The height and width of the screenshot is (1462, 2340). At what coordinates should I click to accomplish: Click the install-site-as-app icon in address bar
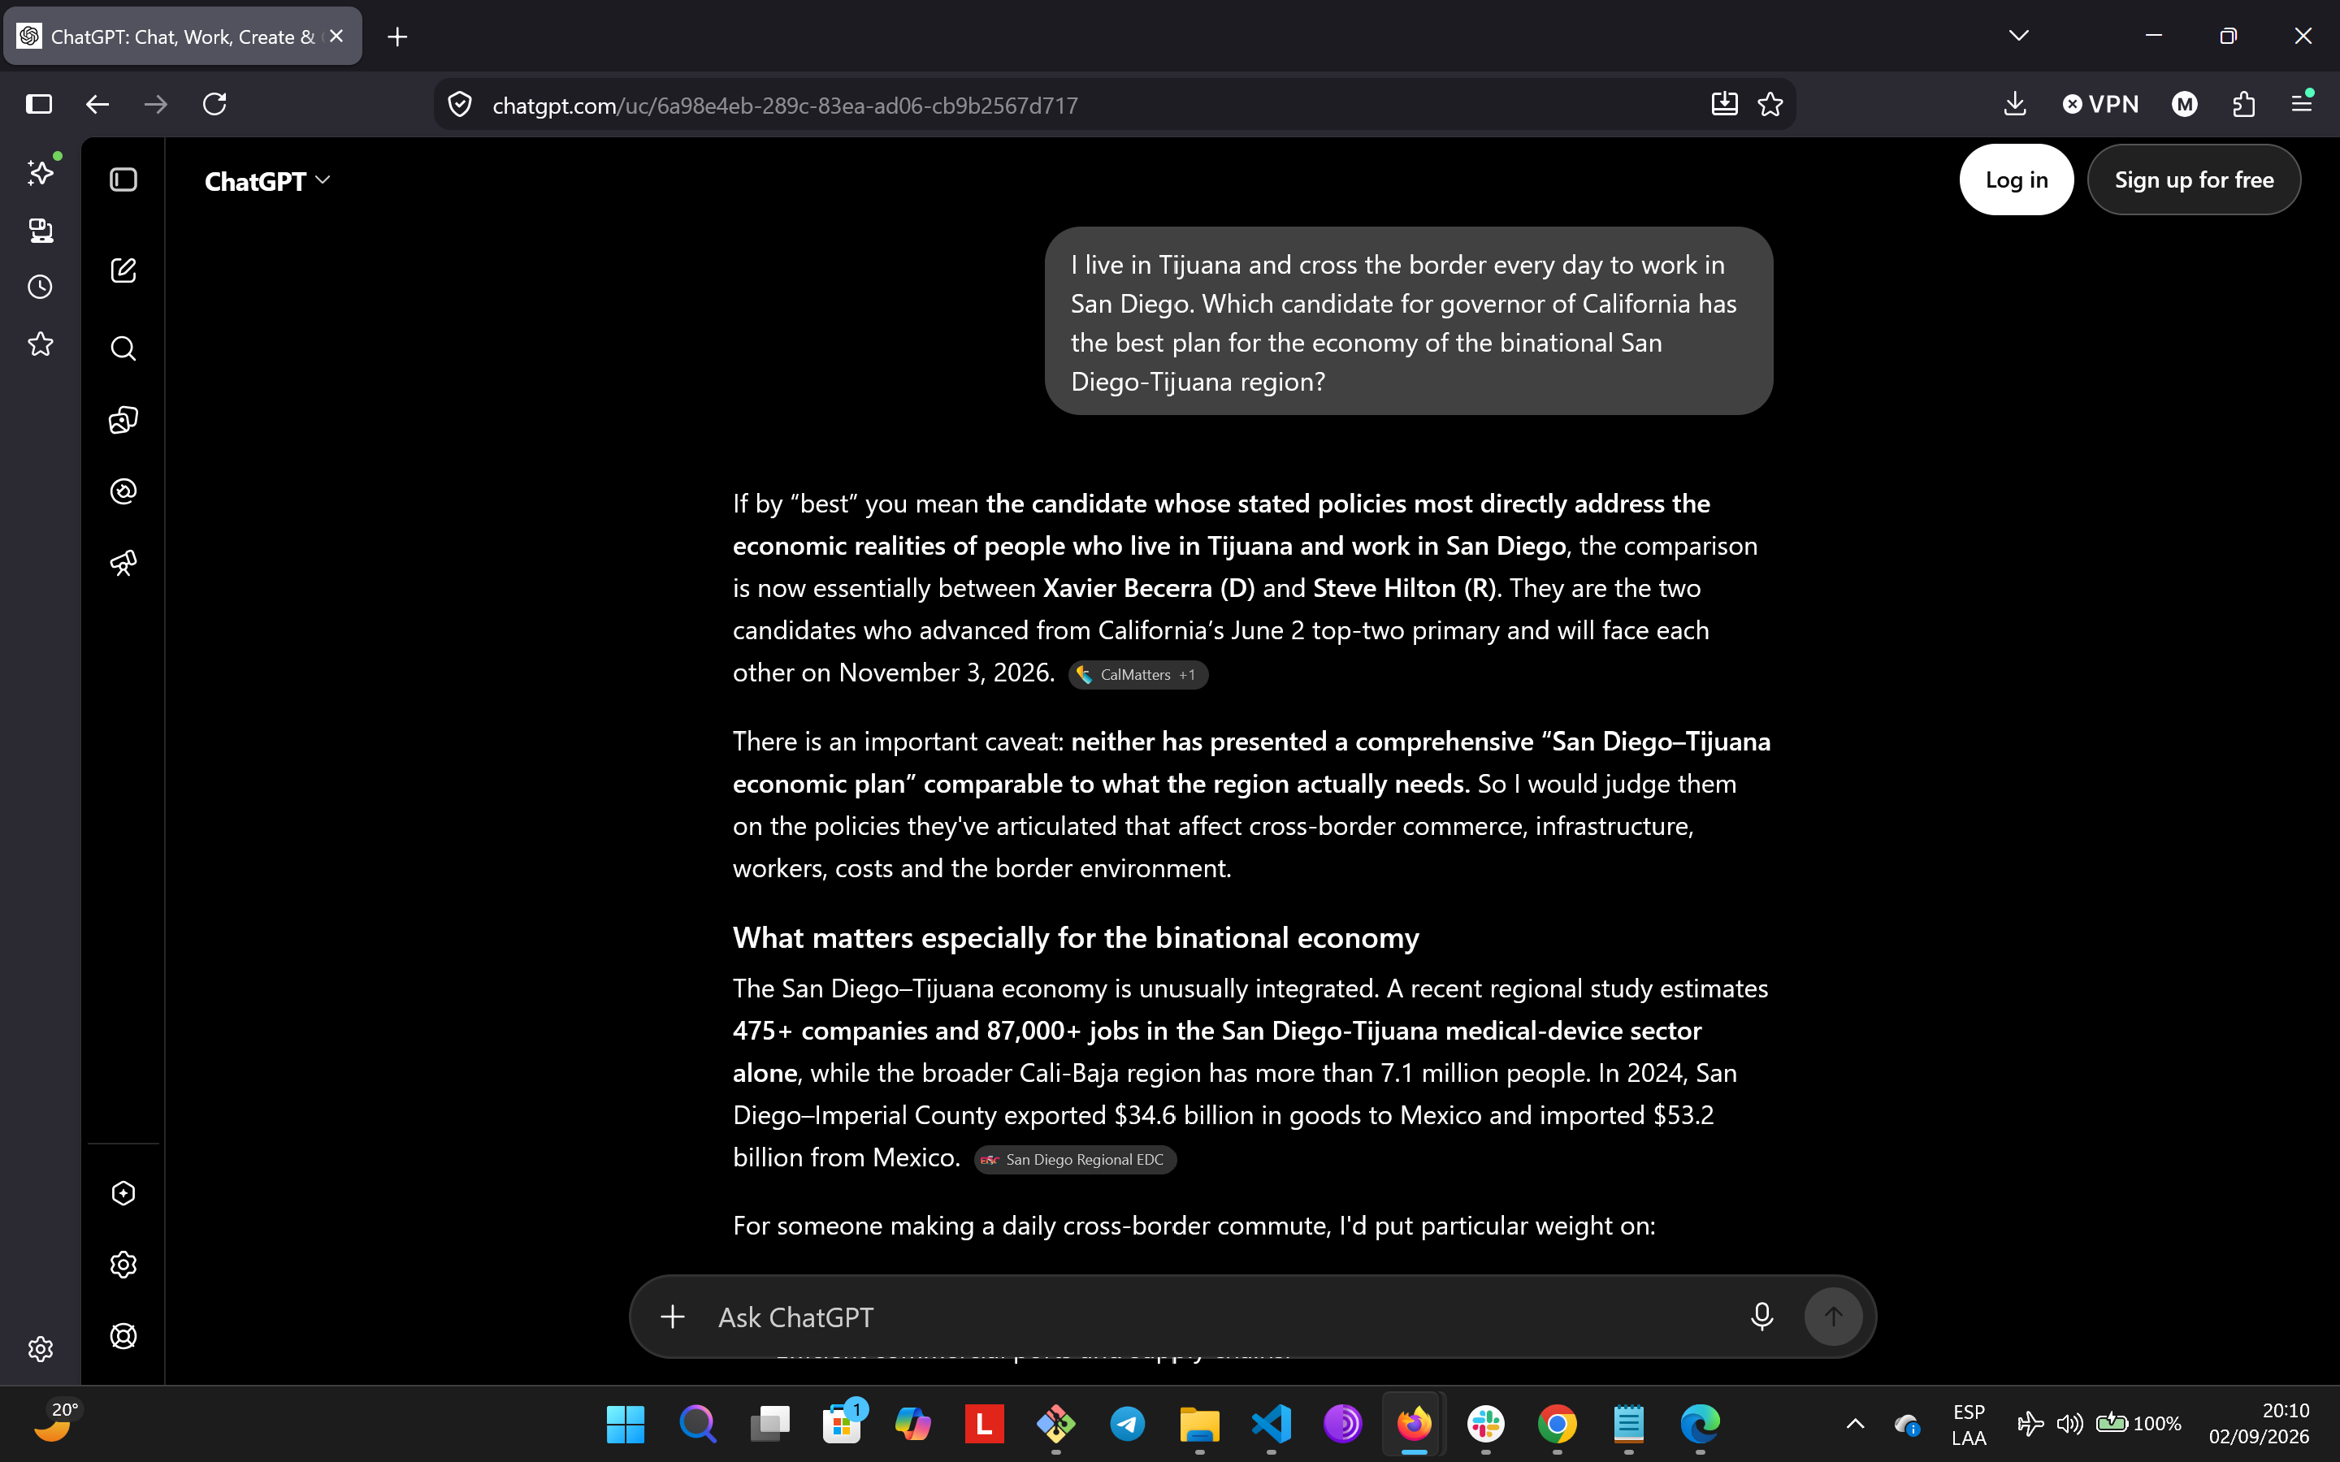(x=1724, y=105)
